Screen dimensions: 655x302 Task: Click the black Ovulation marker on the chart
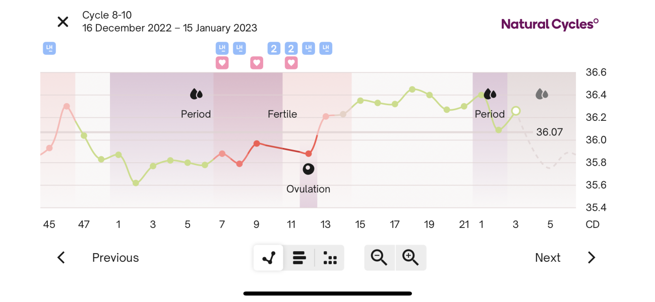point(308,169)
